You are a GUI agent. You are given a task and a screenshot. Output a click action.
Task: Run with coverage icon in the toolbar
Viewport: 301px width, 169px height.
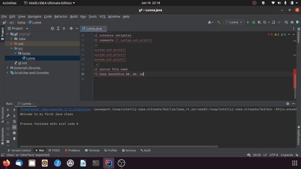259,23
